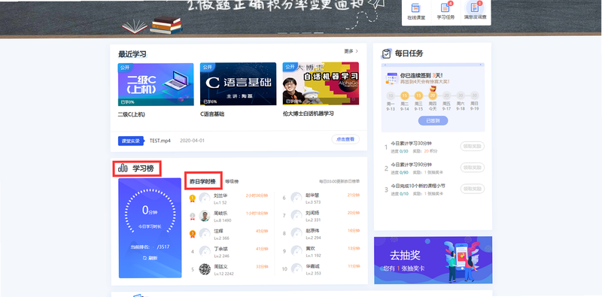Click the 周三 9-15 sign-in circle

pos(418,96)
